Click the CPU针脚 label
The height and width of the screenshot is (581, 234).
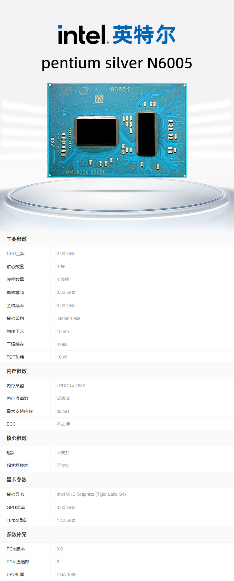15,574
